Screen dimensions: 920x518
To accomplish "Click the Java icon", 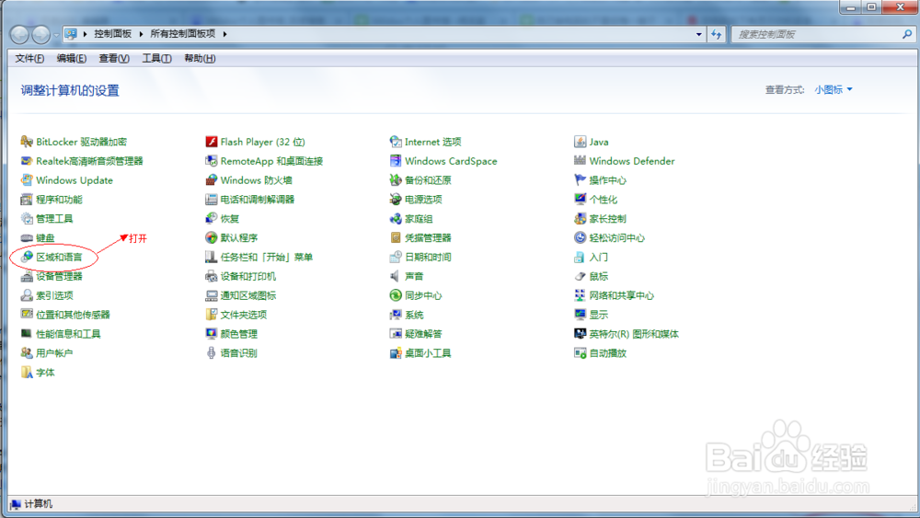I will pos(580,142).
